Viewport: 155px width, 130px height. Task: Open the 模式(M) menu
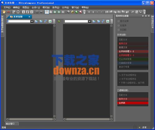tap(46, 7)
